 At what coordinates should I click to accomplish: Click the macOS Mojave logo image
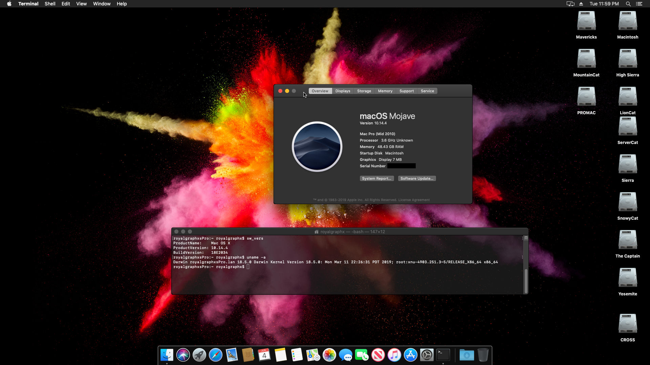click(317, 147)
